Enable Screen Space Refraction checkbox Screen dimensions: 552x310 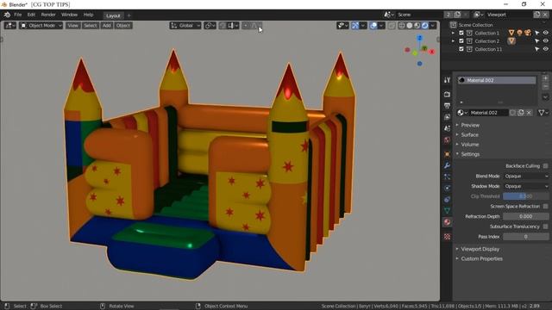[x=545, y=207]
